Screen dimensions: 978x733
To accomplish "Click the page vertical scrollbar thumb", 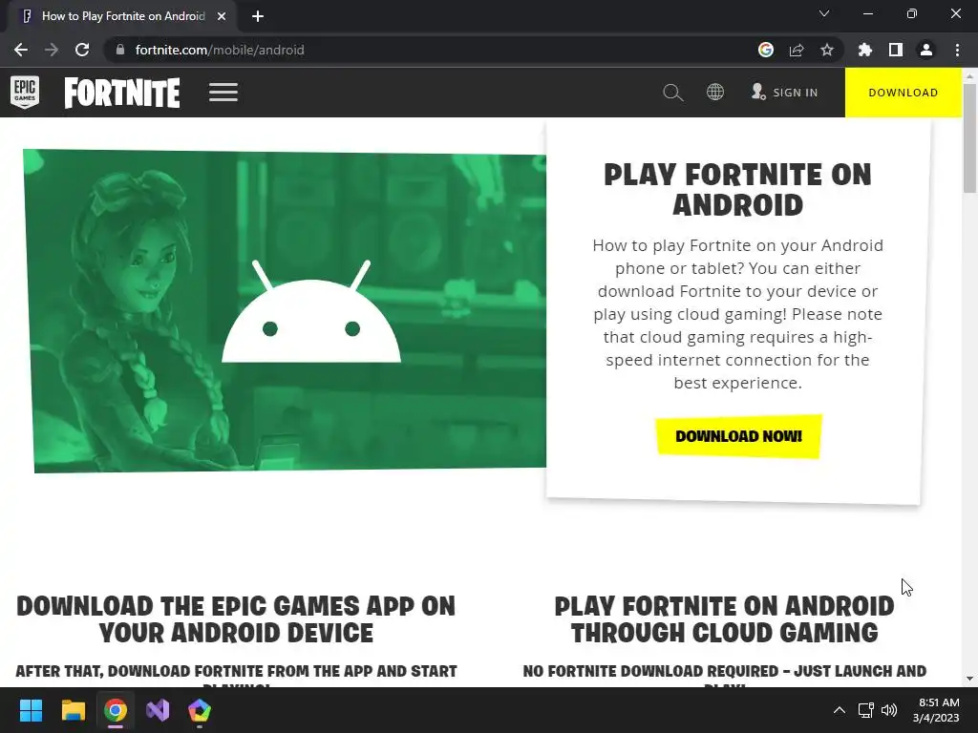I will tap(969, 138).
